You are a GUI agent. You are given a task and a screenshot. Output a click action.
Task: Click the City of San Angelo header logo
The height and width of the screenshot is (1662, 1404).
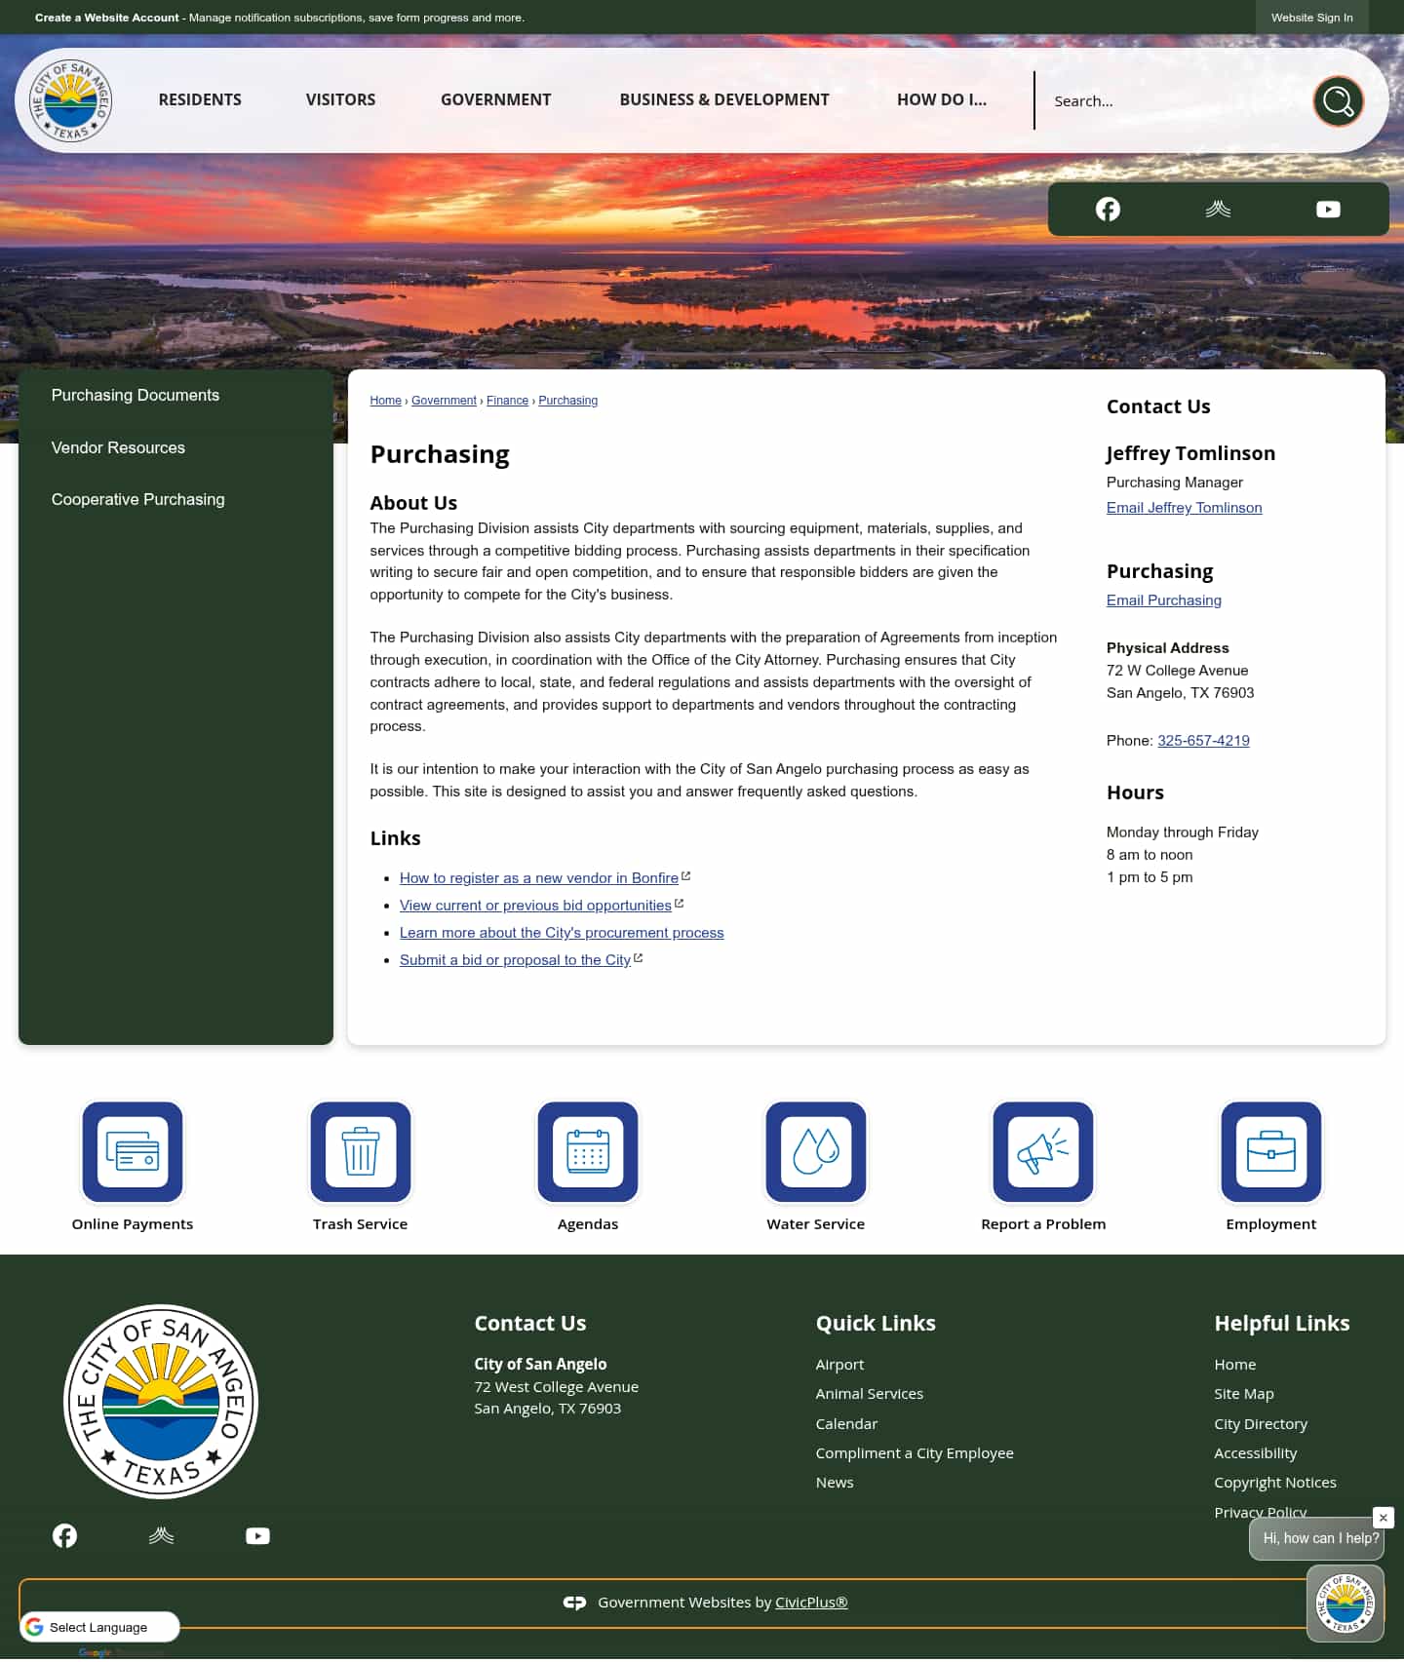coord(70,100)
